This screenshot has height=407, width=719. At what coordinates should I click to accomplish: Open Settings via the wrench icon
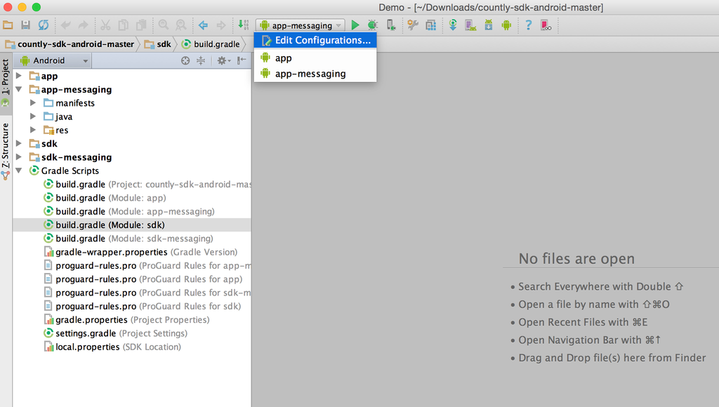pyautogui.click(x=413, y=25)
